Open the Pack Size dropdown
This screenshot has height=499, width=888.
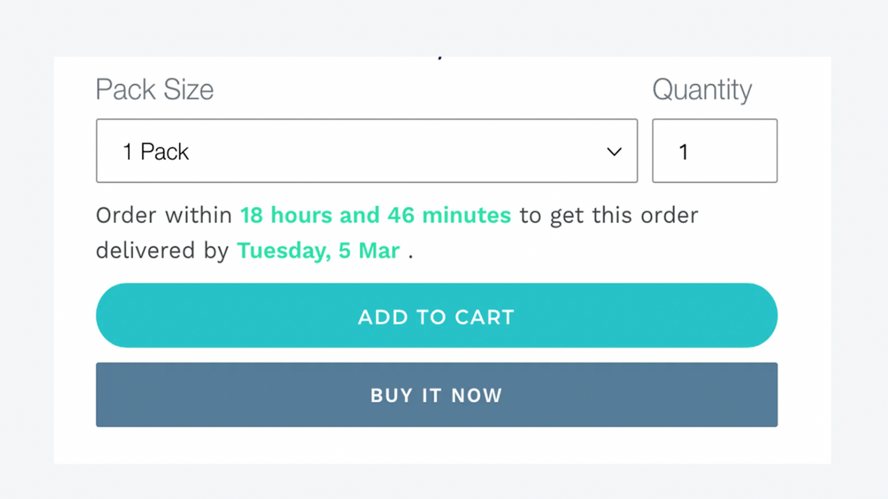(x=366, y=151)
